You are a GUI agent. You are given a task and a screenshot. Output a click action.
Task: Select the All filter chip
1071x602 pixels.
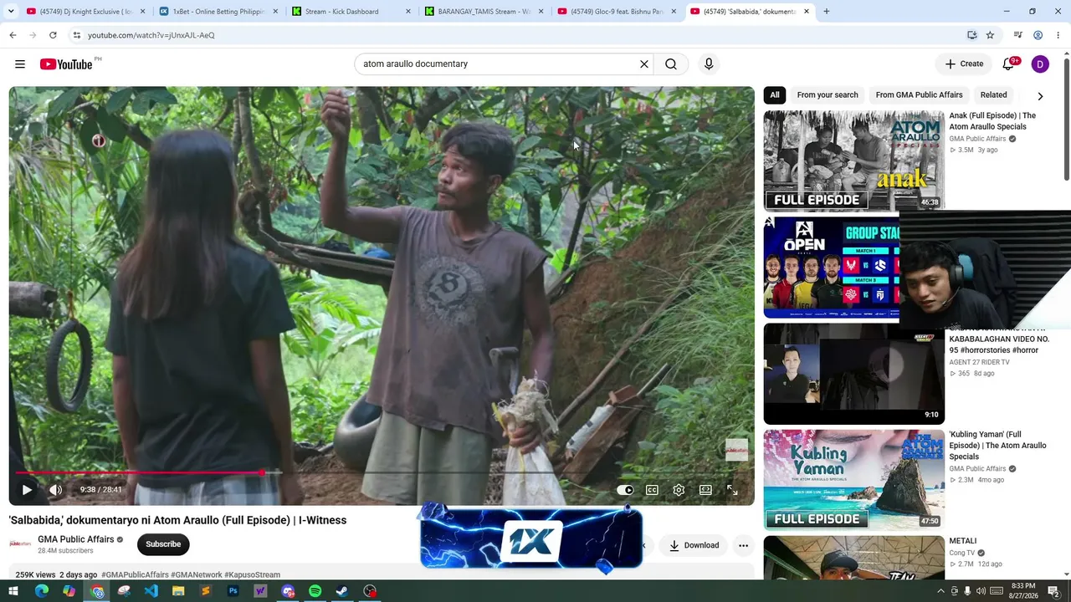coord(775,95)
